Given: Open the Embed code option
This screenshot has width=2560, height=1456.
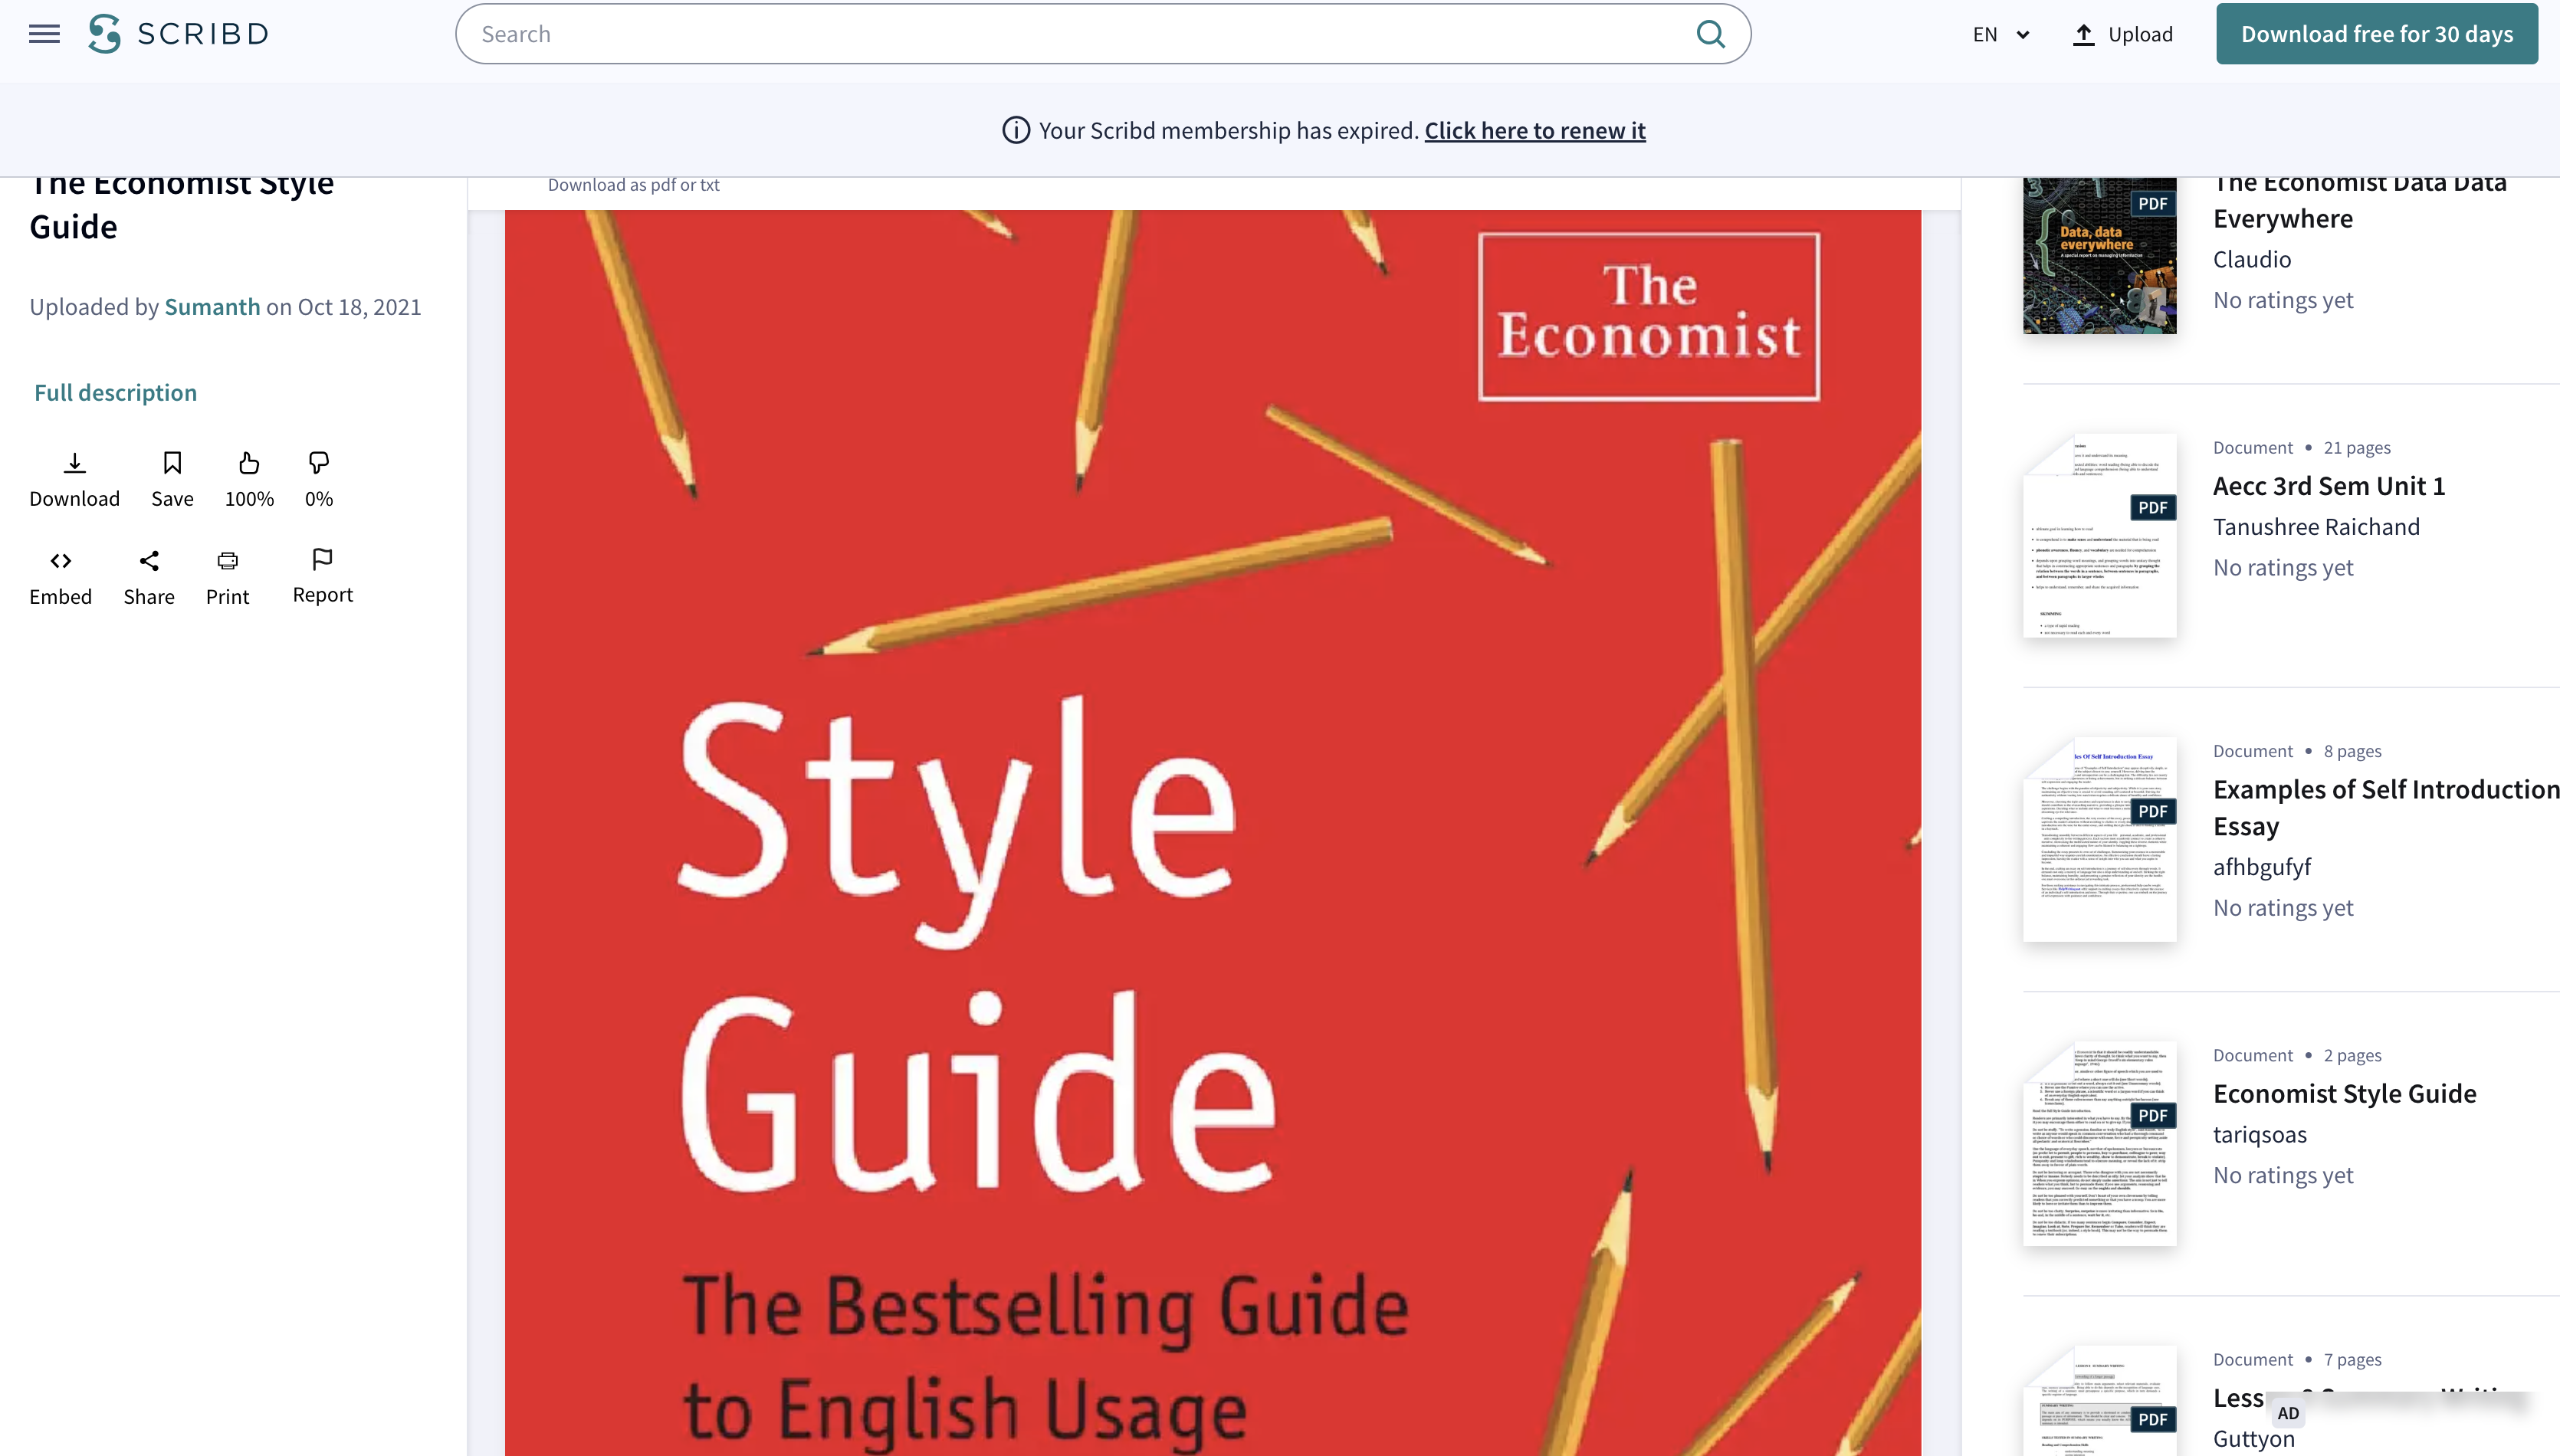Looking at the screenshot, I should point(60,561).
